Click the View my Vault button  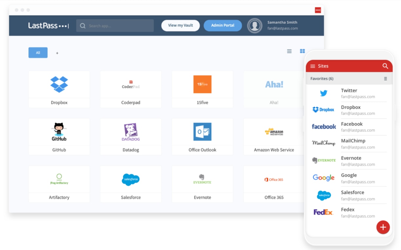[181, 26]
